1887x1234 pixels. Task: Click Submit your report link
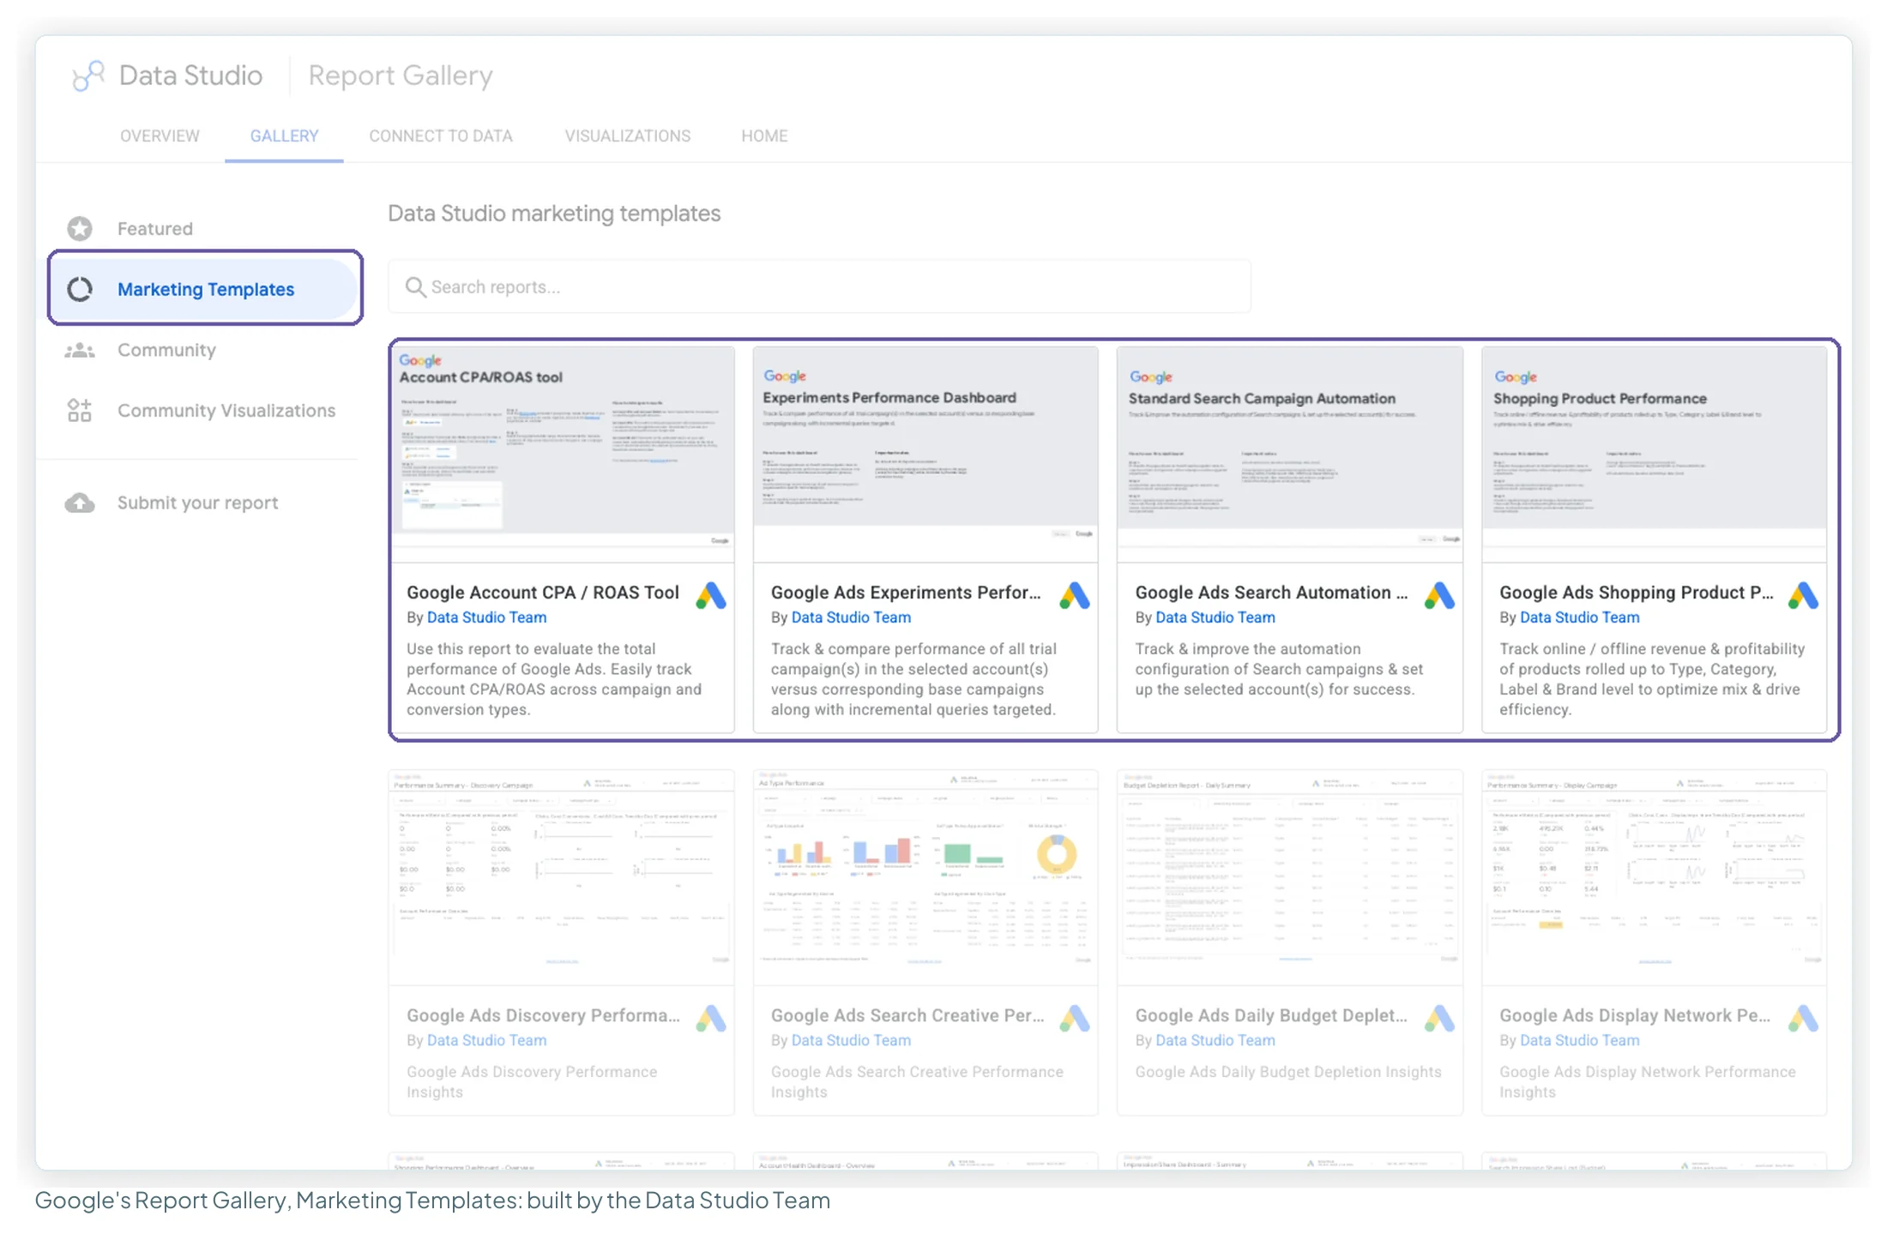197,503
